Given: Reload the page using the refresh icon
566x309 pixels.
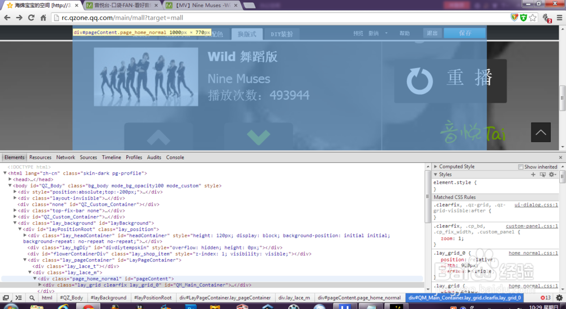Looking at the screenshot, I should pyautogui.click(x=31, y=18).
